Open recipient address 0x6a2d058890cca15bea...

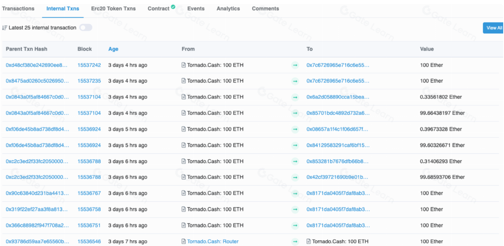(338, 97)
